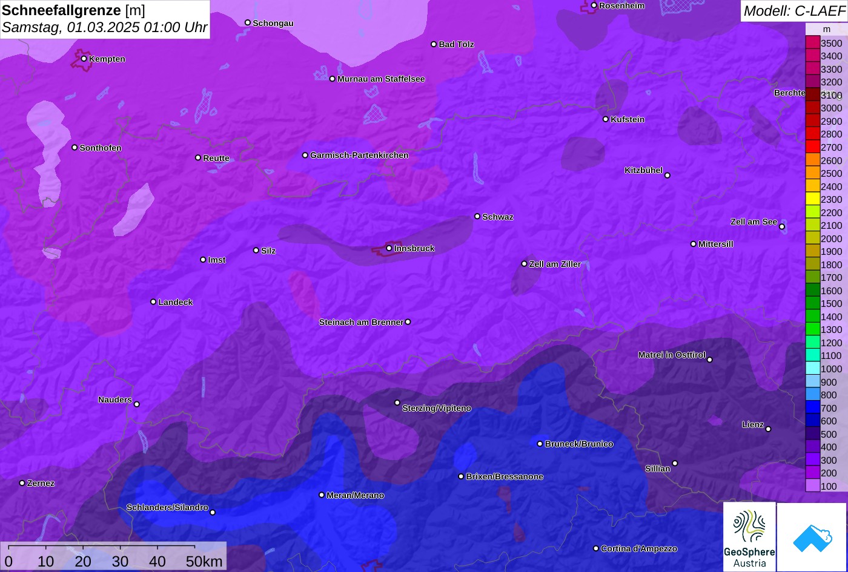
Task: Click the Imst town label
Action: pyautogui.click(x=217, y=260)
